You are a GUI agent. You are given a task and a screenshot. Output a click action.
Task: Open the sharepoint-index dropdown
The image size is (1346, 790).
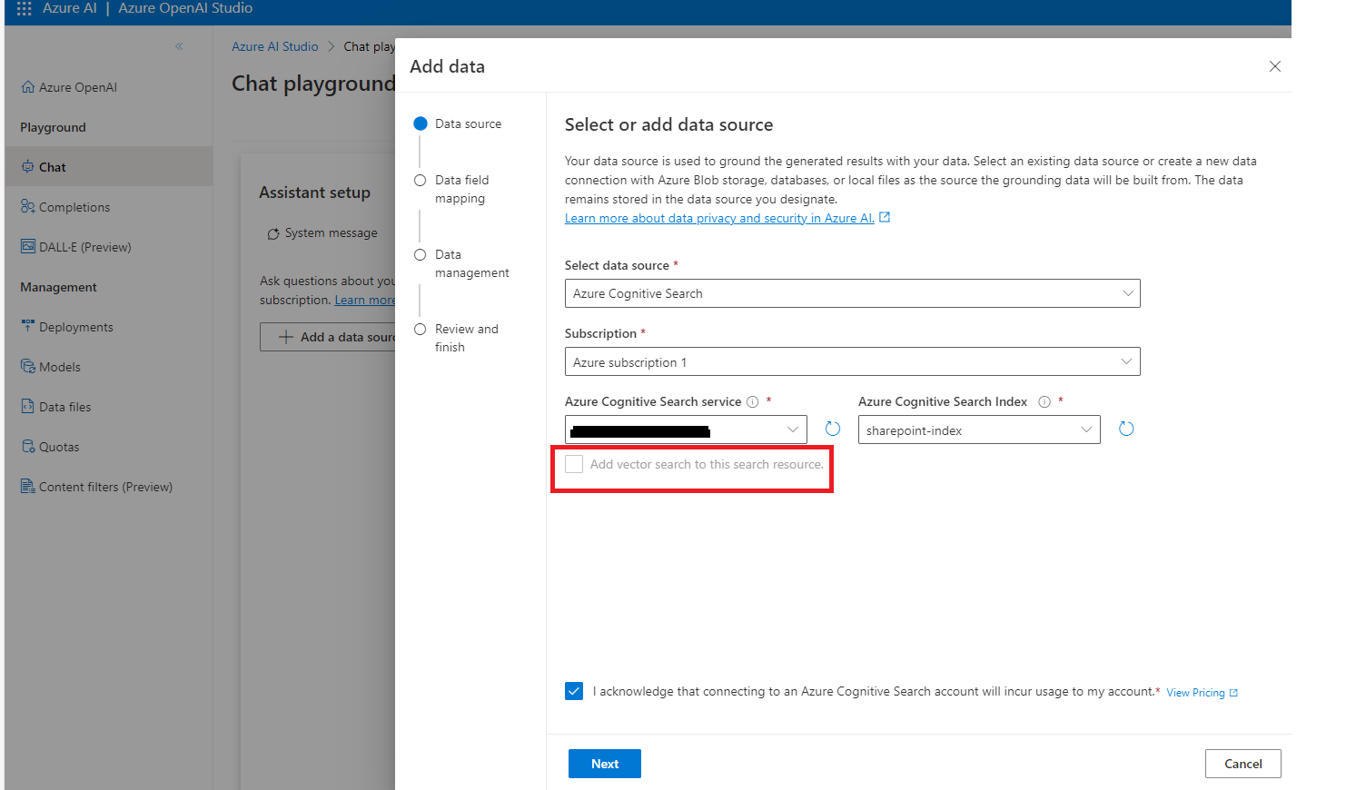tap(978, 429)
